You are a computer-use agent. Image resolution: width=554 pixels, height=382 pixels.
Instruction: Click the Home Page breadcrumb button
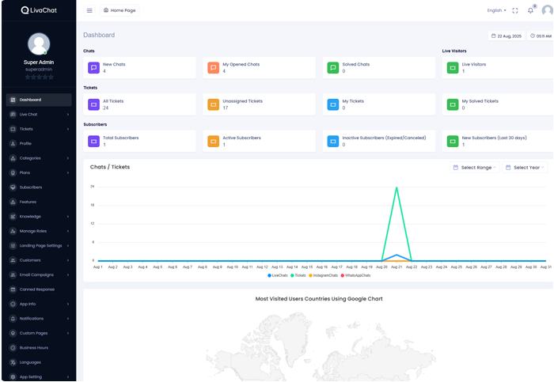click(x=120, y=10)
